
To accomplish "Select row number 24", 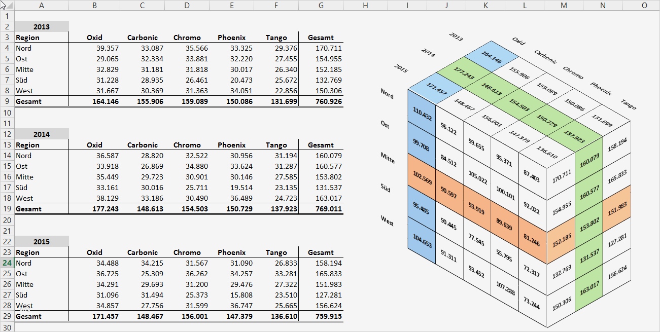I will (x=7, y=263).
